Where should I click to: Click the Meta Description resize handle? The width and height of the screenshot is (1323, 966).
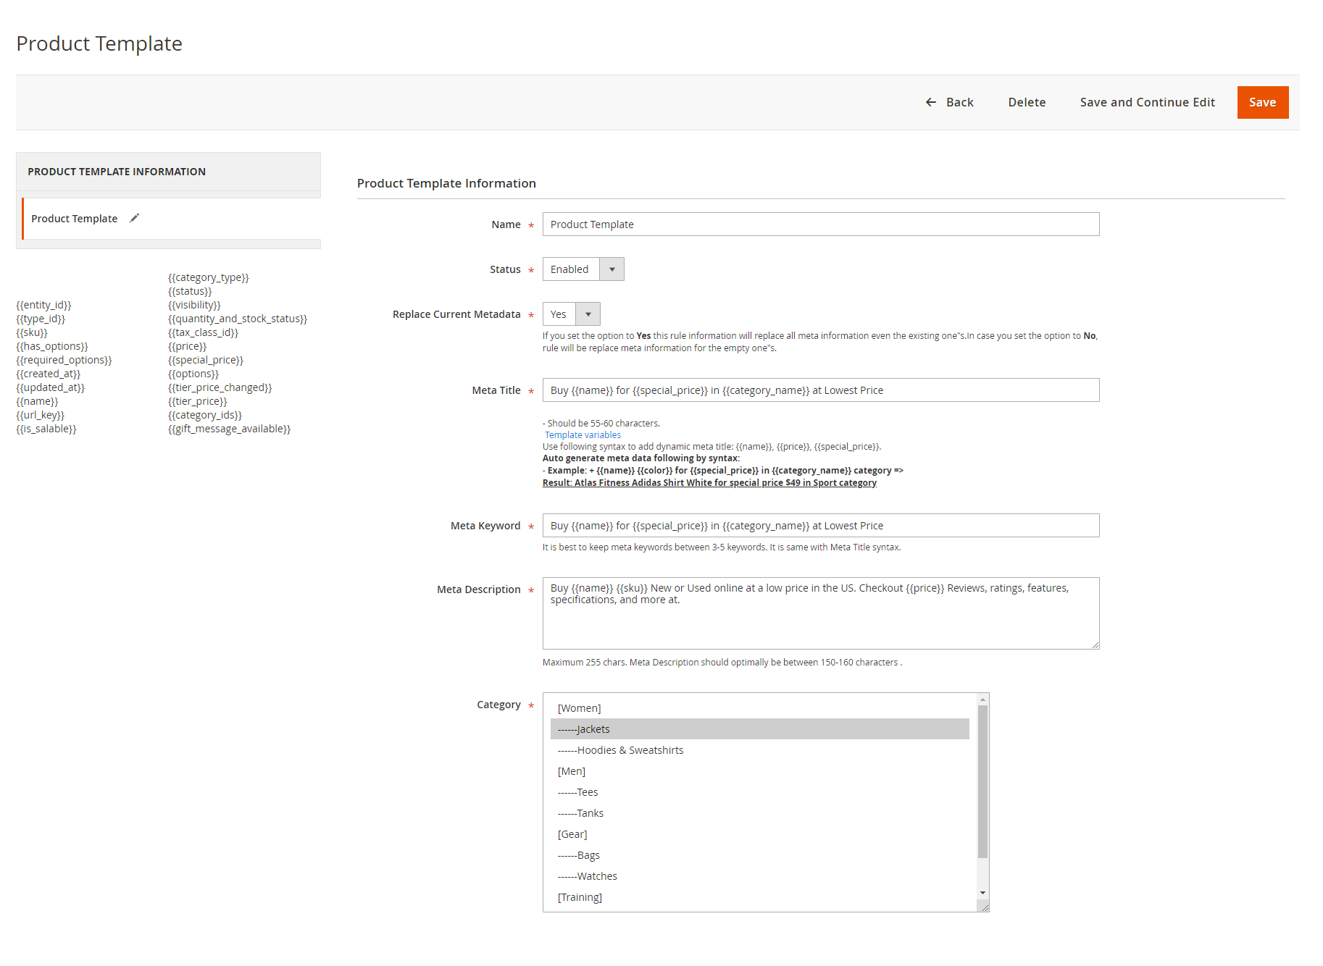click(1095, 644)
